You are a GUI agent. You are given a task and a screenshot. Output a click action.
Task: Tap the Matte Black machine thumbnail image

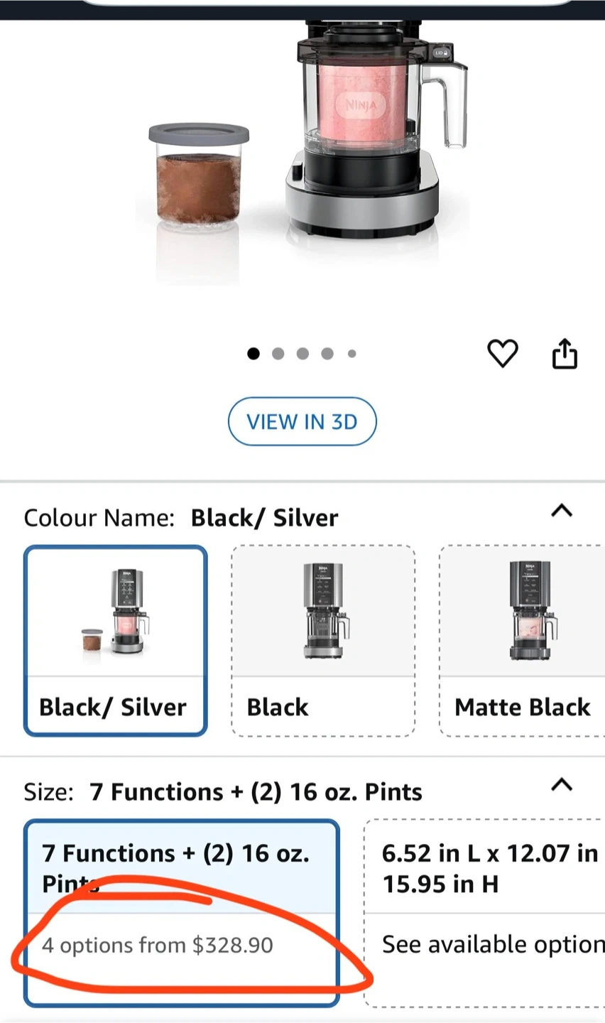point(529,611)
